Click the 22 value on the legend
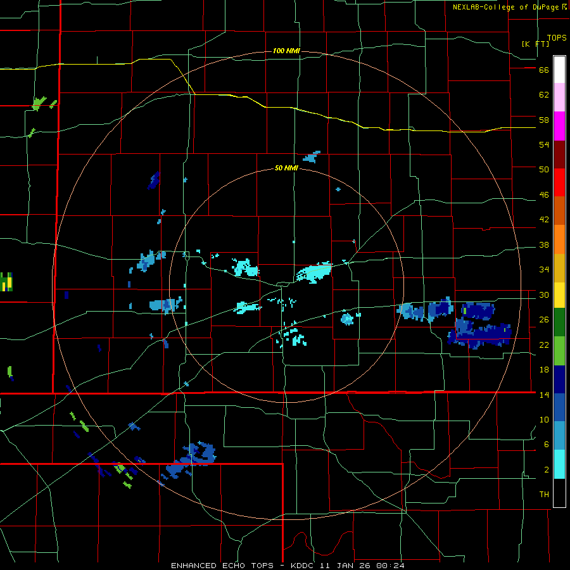 tap(544, 345)
